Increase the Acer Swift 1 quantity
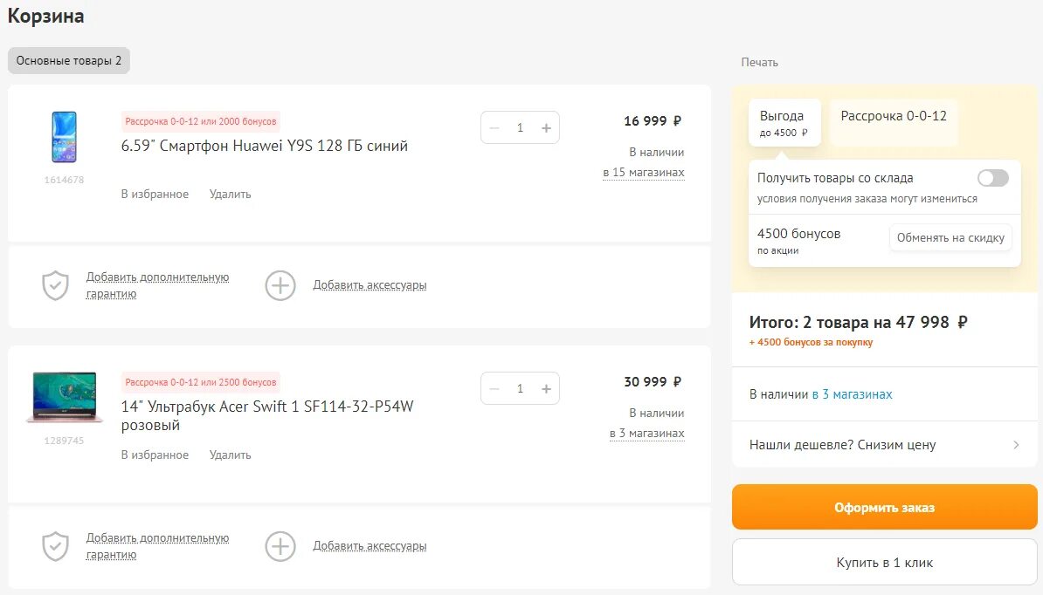This screenshot has width=1043, height=595. [x=547, y=389]
